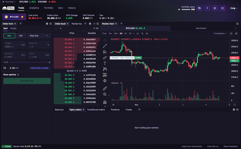Click Add Market in chart
The width and height of the screenshot is (241, 149).
[x=201, y=28]
